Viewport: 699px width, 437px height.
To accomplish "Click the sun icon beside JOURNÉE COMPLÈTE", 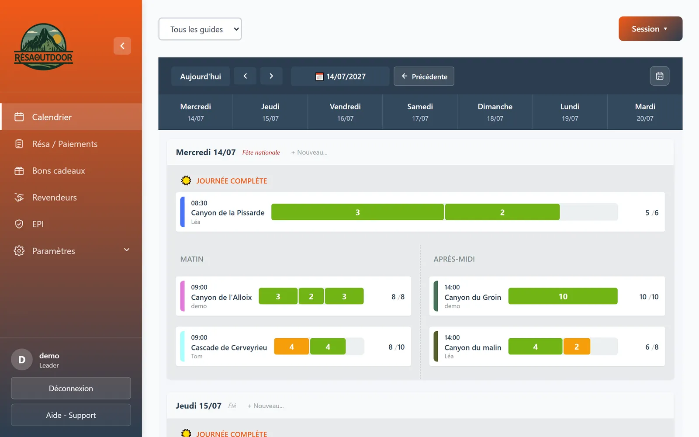I will 186,180.
